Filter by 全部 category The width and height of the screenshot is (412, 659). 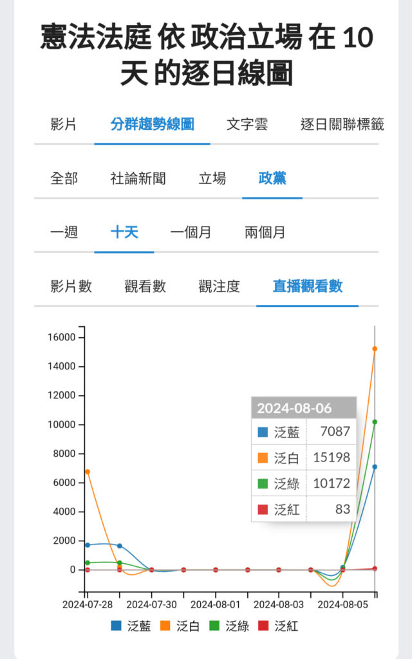click(x=64, y=178)
